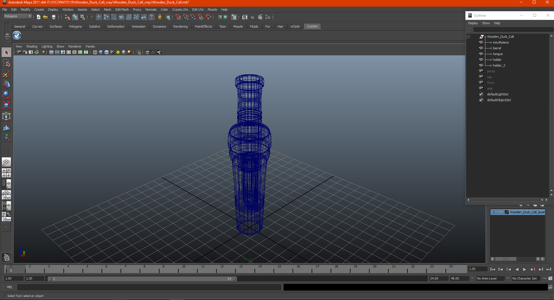Viewport: 554px width, 300px height.
Task: Select barrel in the Outliner
Action: (497, 48)
